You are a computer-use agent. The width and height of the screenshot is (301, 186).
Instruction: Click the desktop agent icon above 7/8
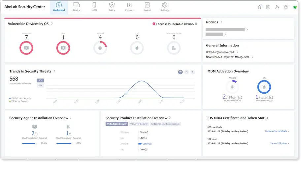point(35,127)
